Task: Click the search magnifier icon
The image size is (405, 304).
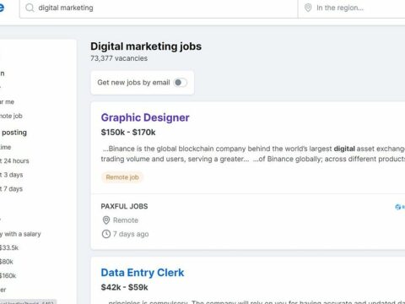Action: [30, 8]
